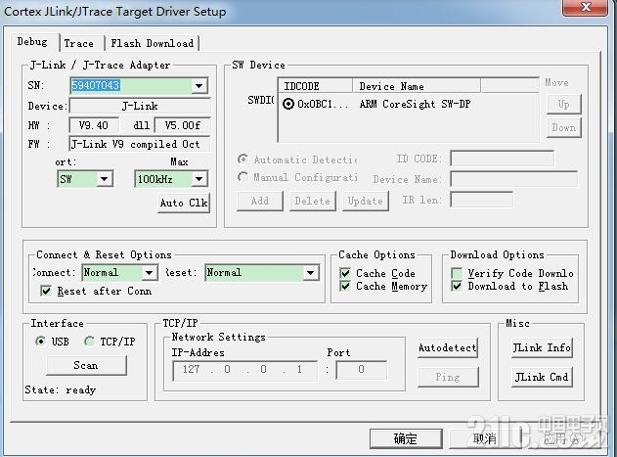
Task: Click the IP-Address field
Action: tap(244, 370)
